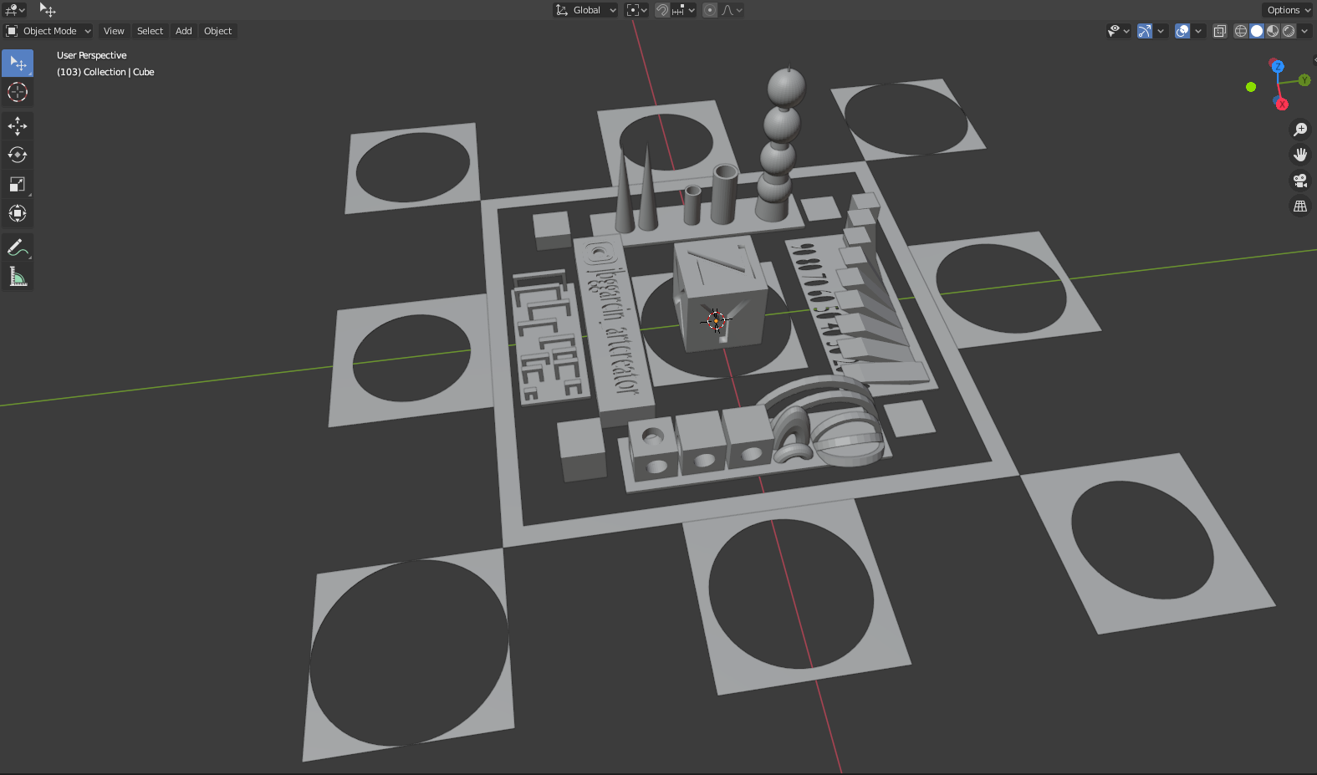The height and width of the screenshot is (775, 1317).
Task: Open the Options dropdown
Action: click(x=1288, y=10)
